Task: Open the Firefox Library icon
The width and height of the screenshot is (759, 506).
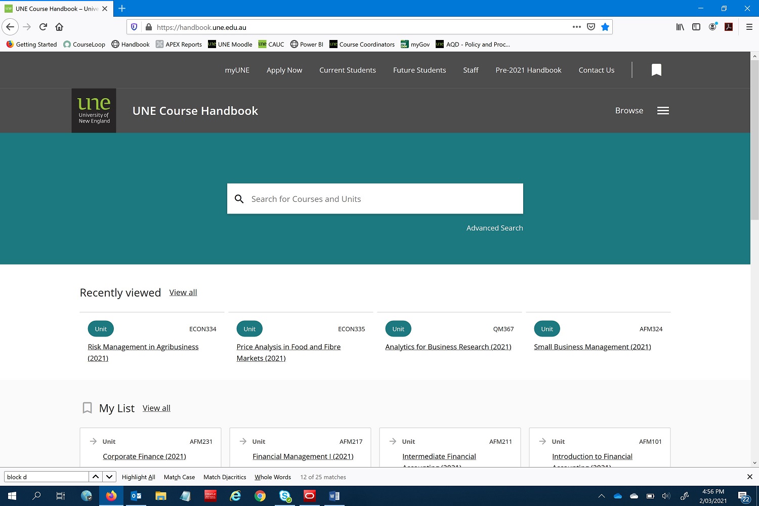Action: [680, 27]
